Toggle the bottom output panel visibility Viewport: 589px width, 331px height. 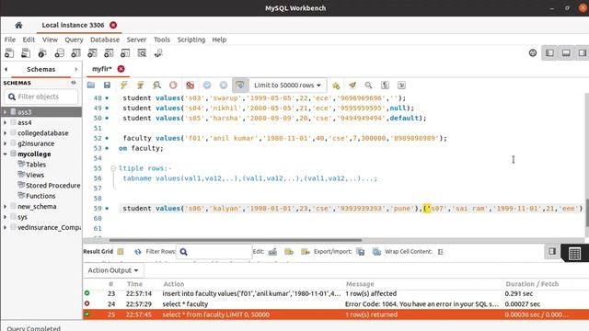coord(566,53)
